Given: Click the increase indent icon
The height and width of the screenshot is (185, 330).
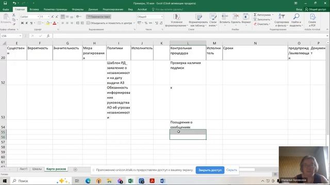Looking at the screenshot, I should tap(82, 23).
